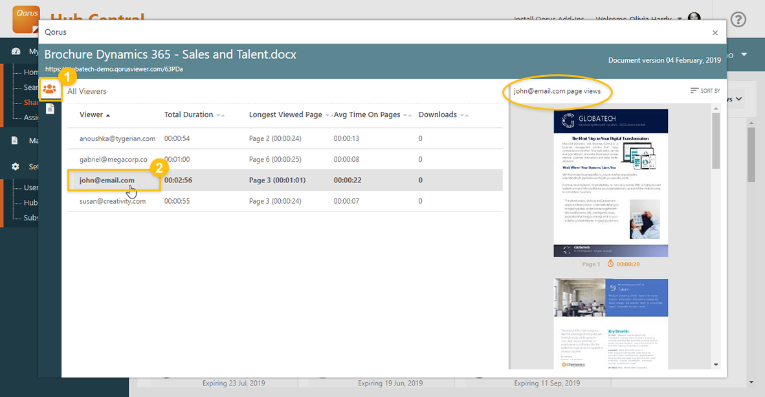Select the anoushka@tygerian.com viewer row

285,138
